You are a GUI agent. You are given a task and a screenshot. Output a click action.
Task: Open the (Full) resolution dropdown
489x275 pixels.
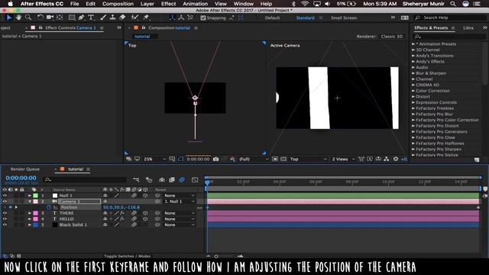[x=253, y=159]
